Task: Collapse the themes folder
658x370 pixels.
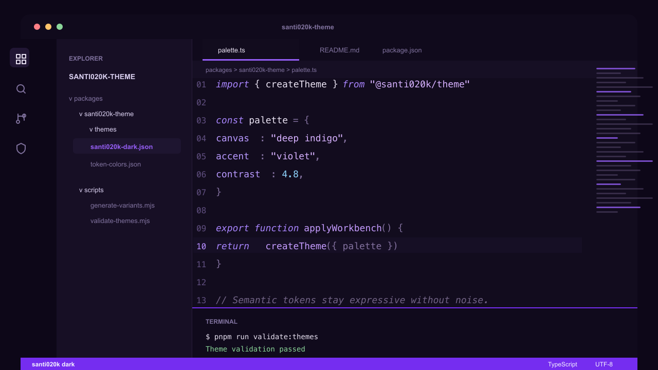Action: [103, 129]
